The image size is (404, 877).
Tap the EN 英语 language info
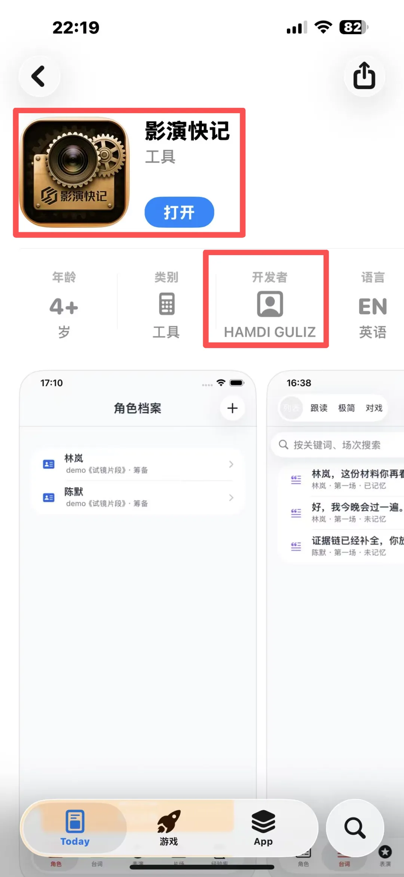[373, 305]
